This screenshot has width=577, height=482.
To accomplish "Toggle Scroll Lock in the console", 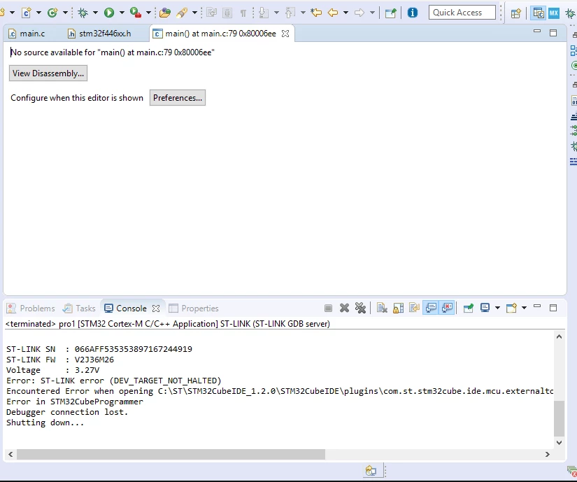I will click(x=398, y=308).
